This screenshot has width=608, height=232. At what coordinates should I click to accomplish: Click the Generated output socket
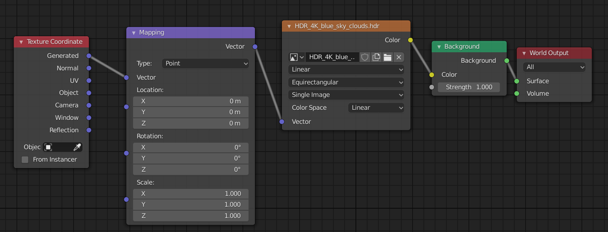point(89,56)
